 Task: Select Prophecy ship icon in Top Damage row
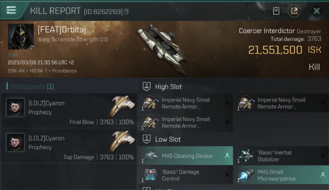(x=122, y=141)
